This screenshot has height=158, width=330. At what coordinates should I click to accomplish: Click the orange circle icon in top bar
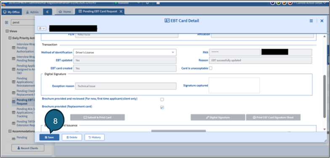pos(285,3)
